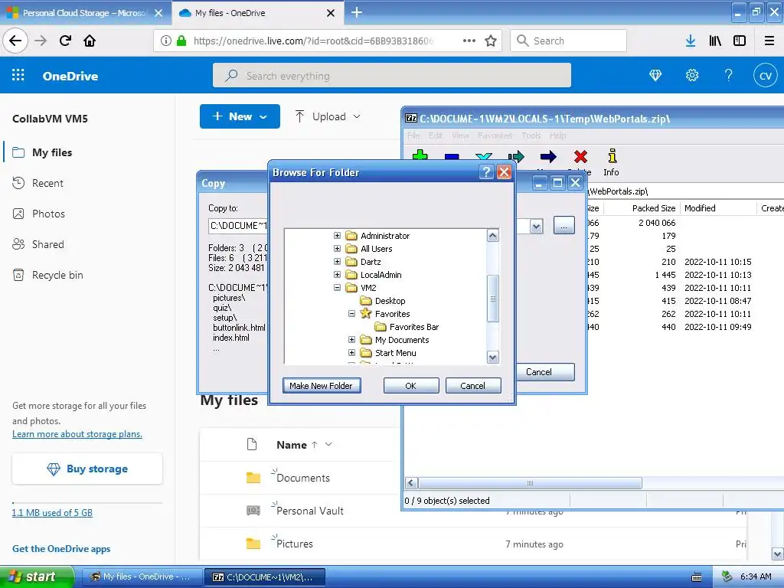Show site information icon in address bar
Screen dimensions: 784x588
coord(165,41)
